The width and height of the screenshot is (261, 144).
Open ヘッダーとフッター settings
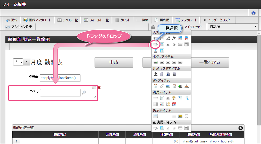click(218, 20)
